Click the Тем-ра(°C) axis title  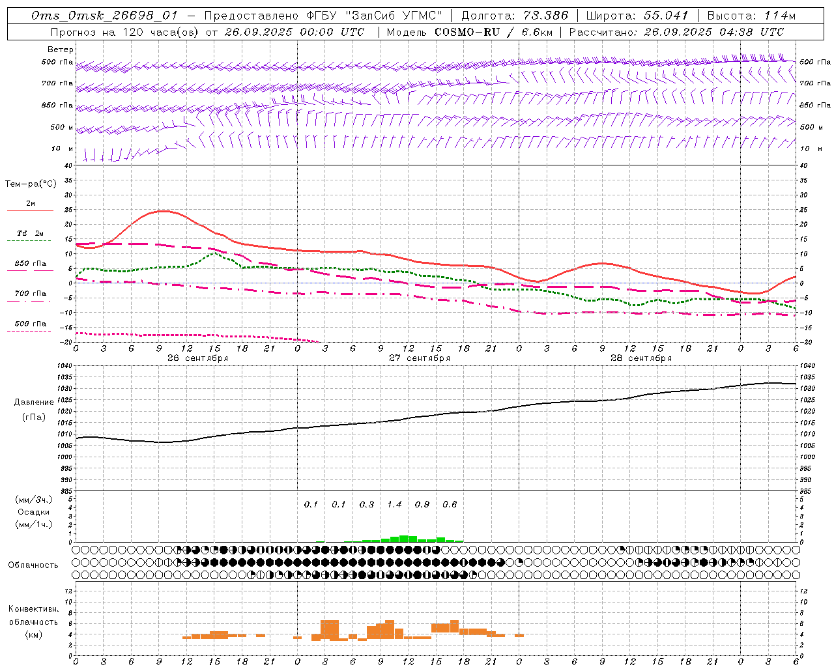click(31, 184)
